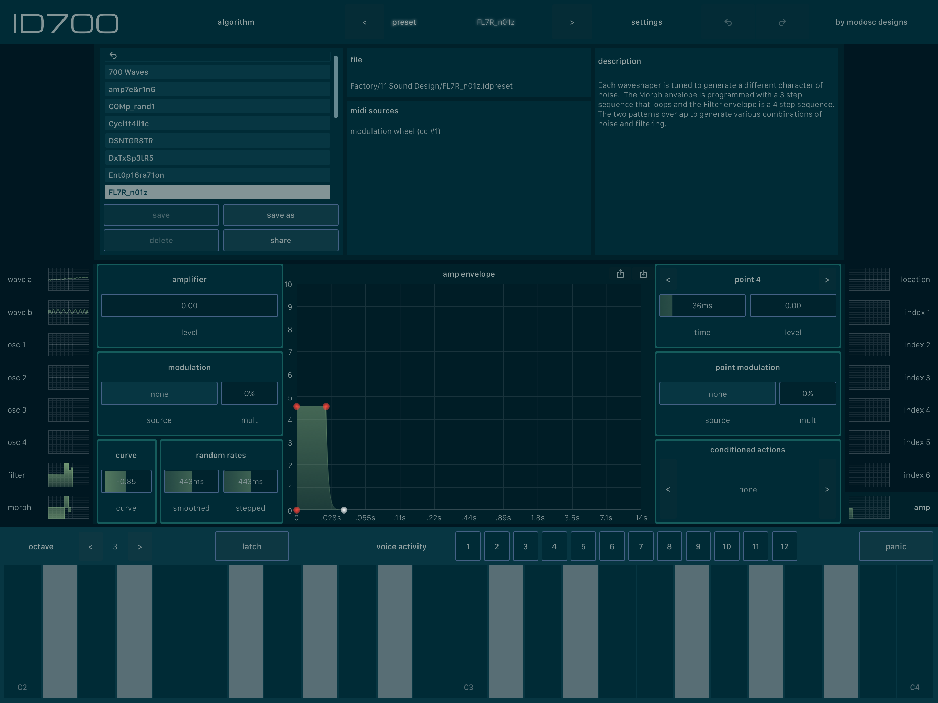Image resolution: width=938 pixels, height=703 pixels.
Task: Switch to the algorithm tab
Action: (x=236, y=22)
